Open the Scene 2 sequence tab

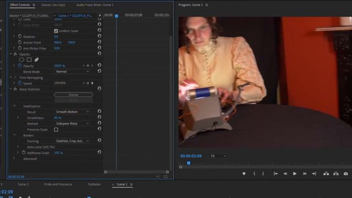tap(23, 184)
